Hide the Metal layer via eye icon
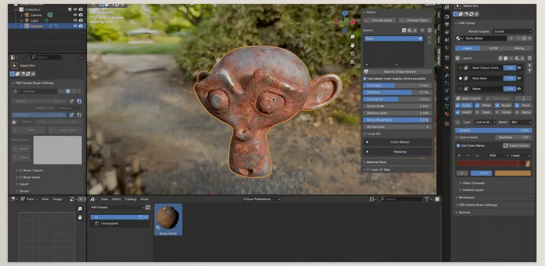The width and height of the screenshot is (545, 266). [519, 88]
